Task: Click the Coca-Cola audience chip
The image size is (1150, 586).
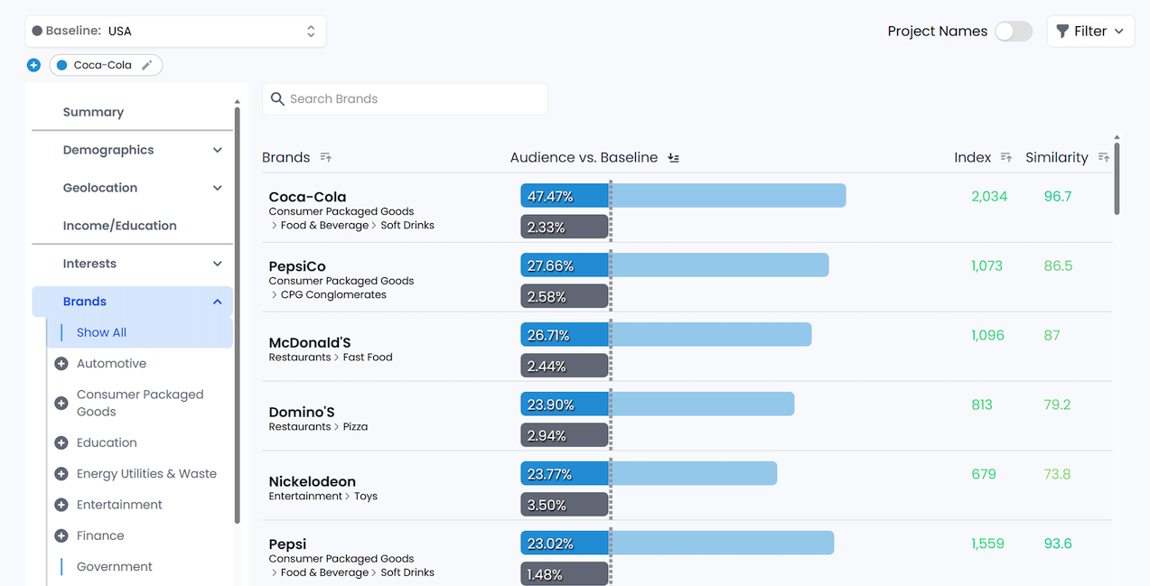Action: coord(106,65)
